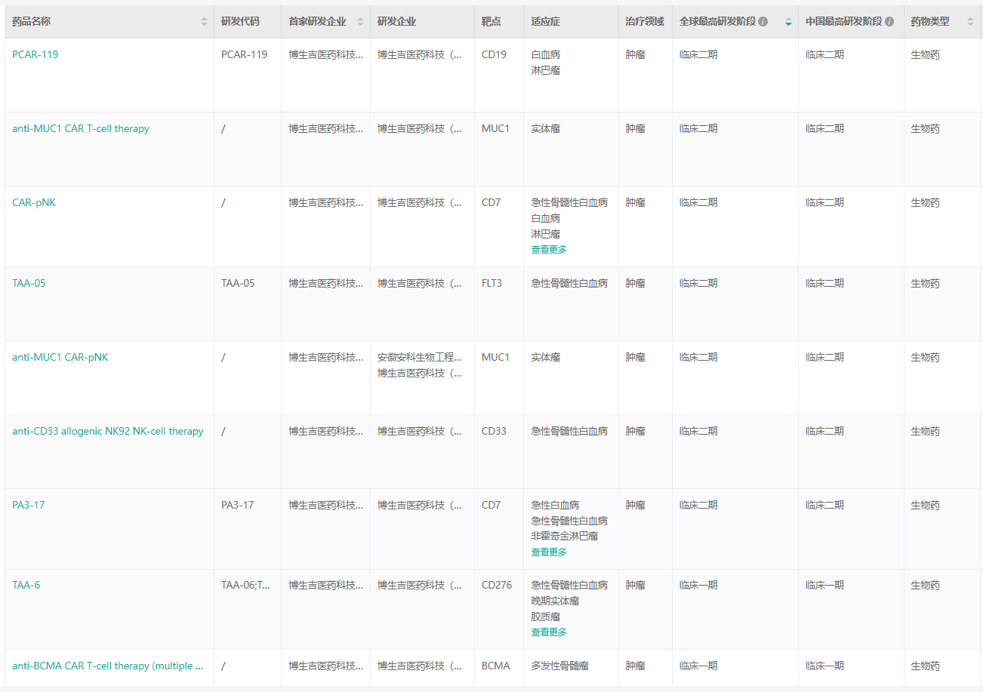The height and width of the screenshot is (692, 983).
Task: Sort table by 药品名称 column arrows
Action: pos(204,22)
